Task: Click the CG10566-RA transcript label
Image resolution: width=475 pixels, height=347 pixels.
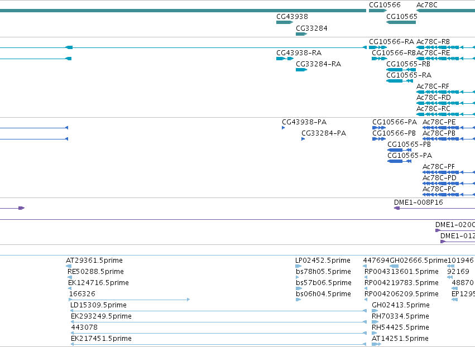Action: [391, 42]
